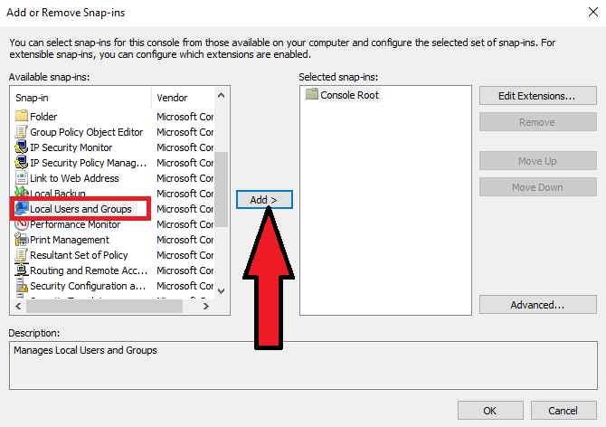
Task: Select the IP Security Monitor icon
Action: tap(23, 147)
